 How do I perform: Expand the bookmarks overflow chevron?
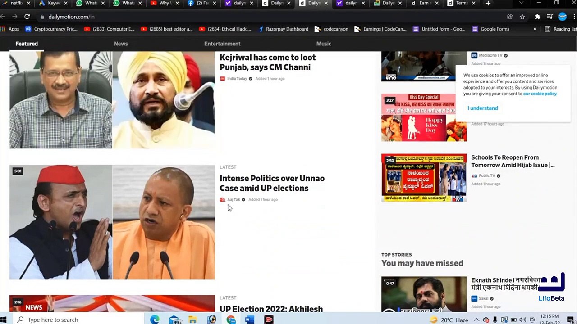[535, 29]
